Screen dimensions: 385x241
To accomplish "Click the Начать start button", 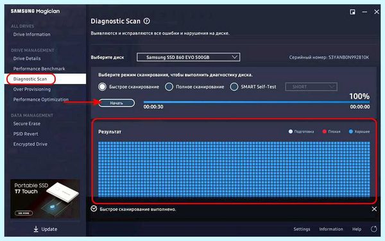I will coord(117,103).
